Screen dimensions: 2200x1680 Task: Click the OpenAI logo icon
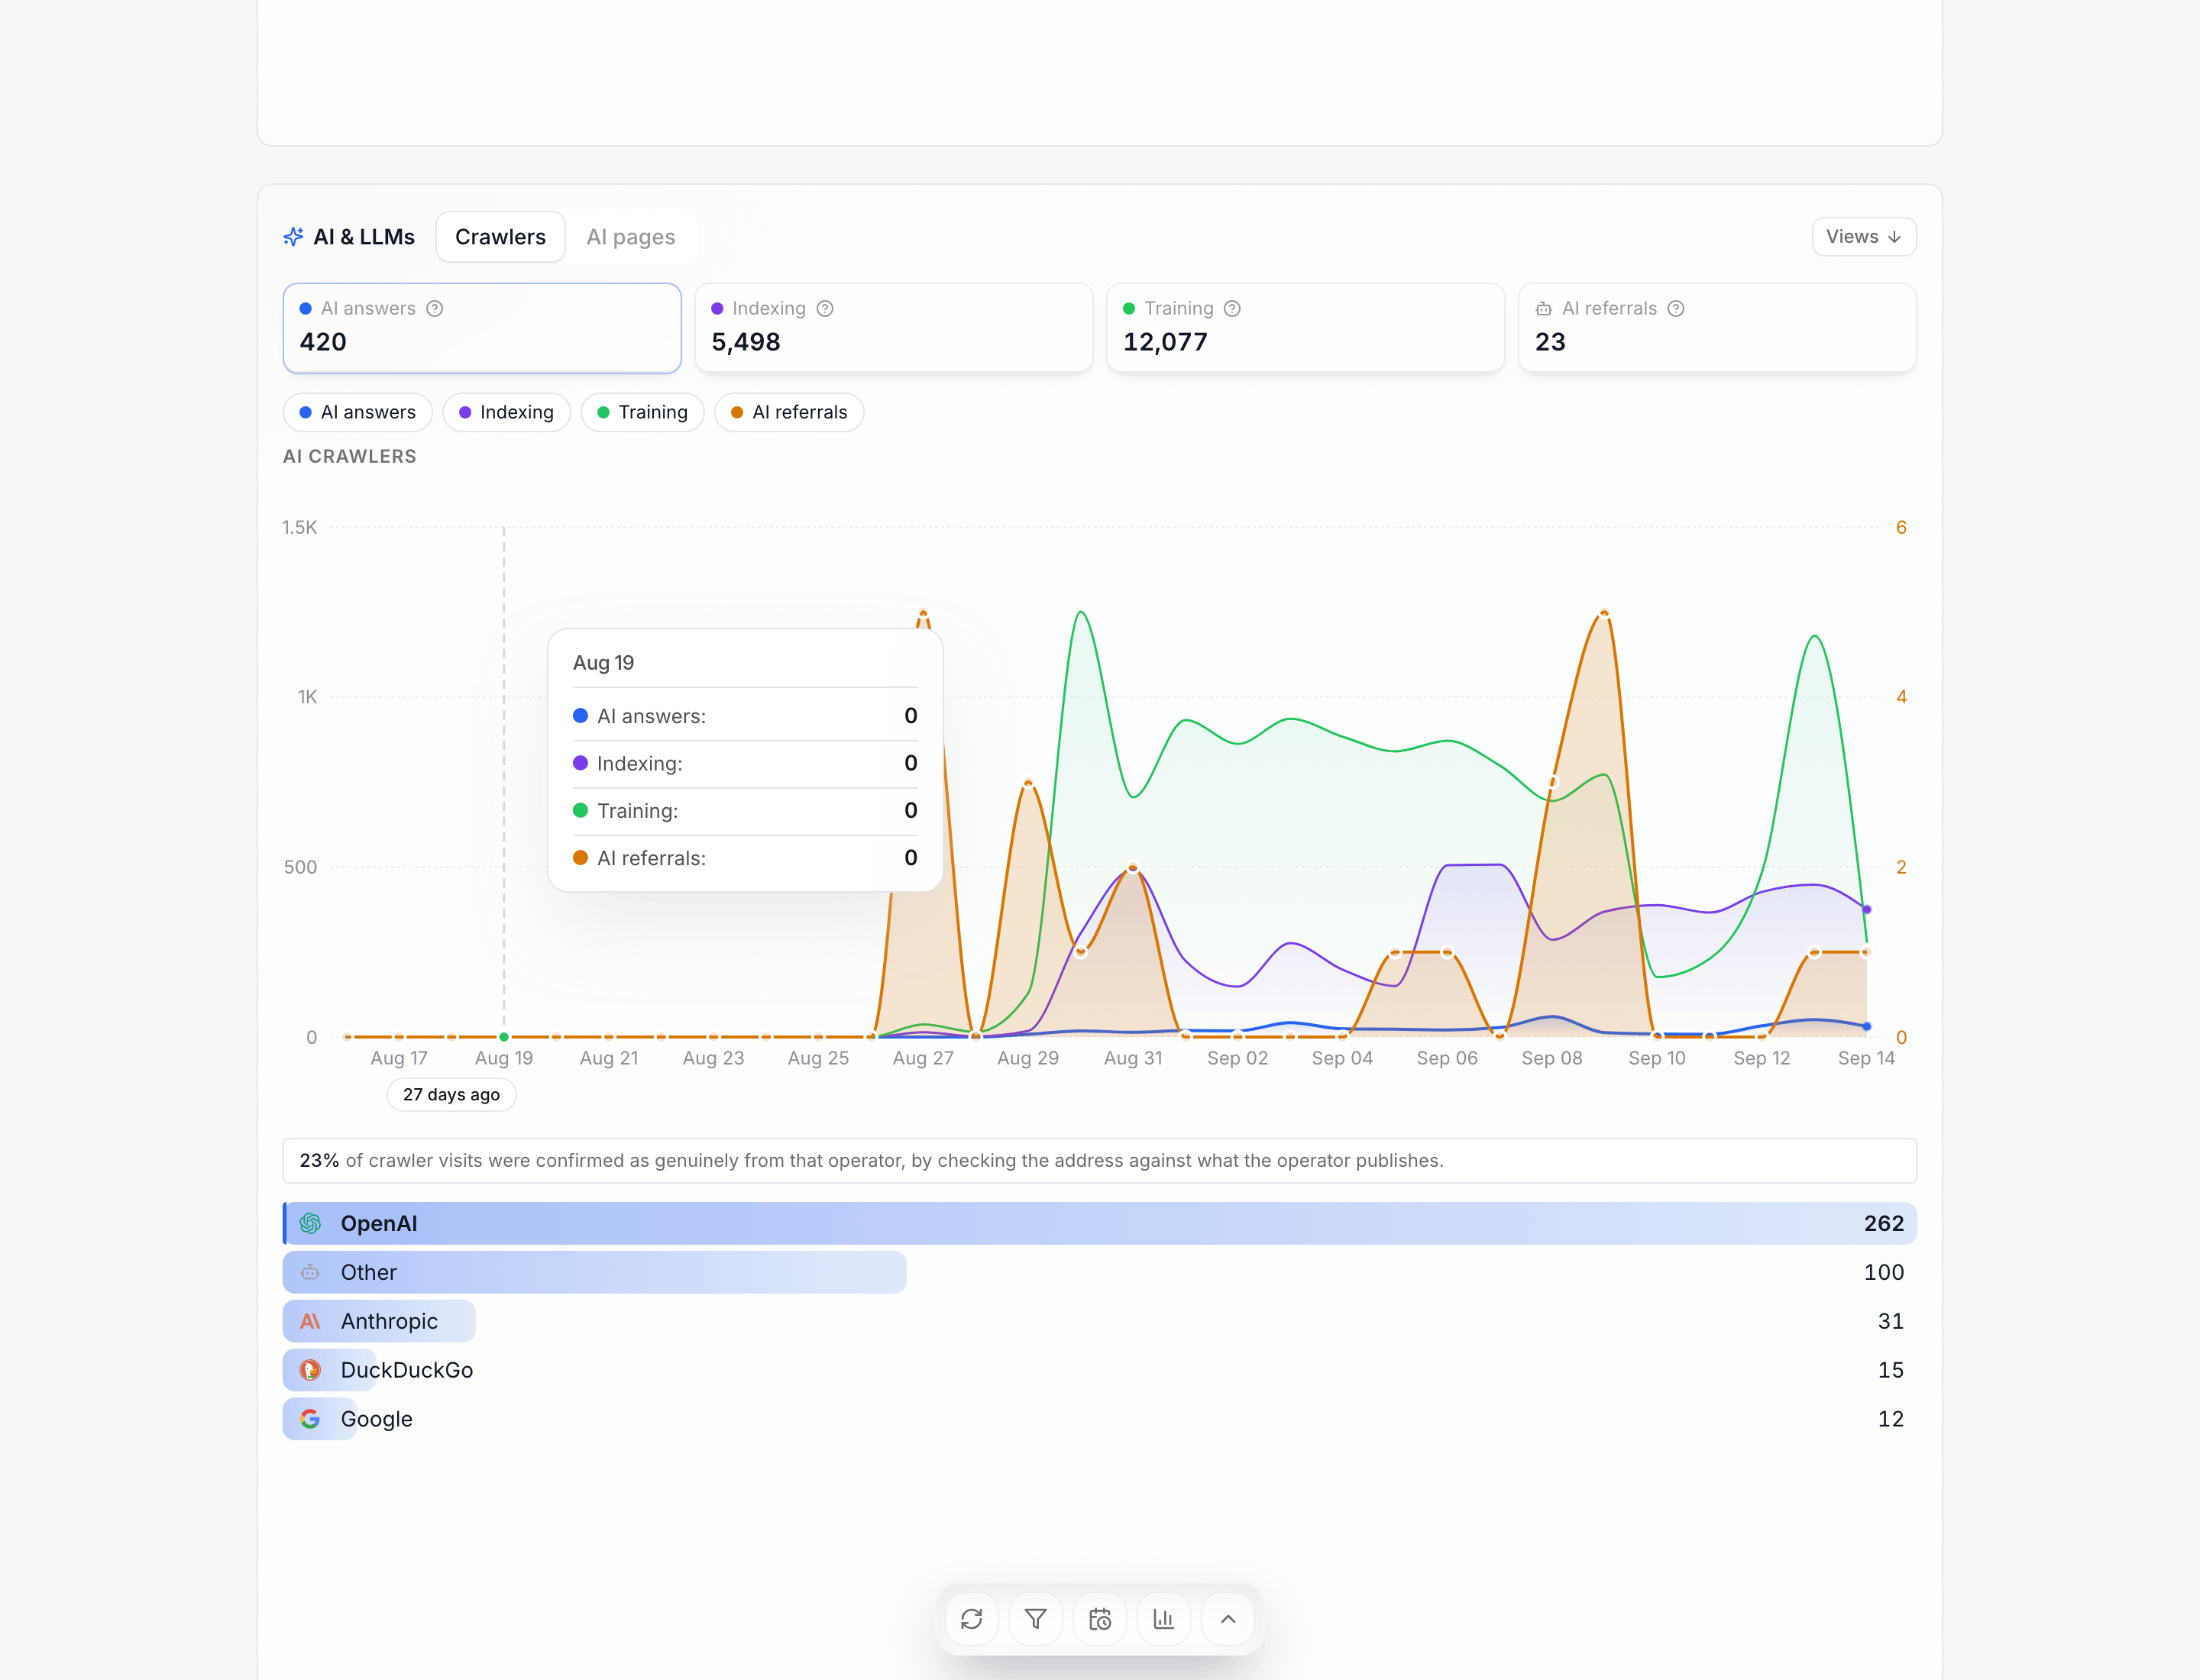point(310,1223)
